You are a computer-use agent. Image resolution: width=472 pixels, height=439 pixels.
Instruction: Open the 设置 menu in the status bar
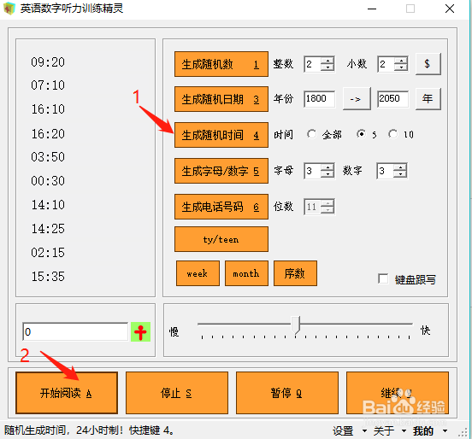[x=343, y=430]
